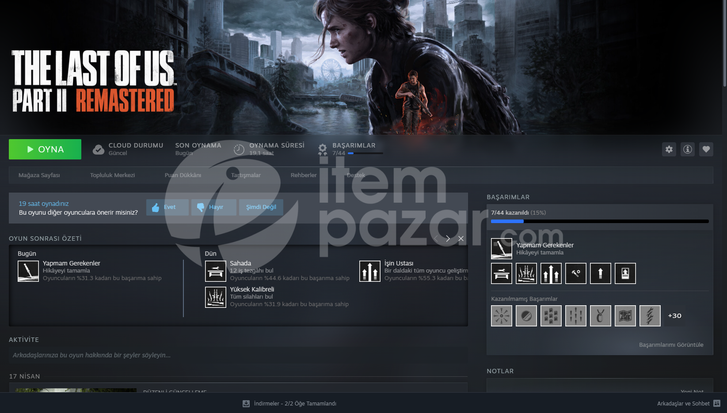
Task: Click the '19 saat oynadınız' text
Action: (44, 204)
